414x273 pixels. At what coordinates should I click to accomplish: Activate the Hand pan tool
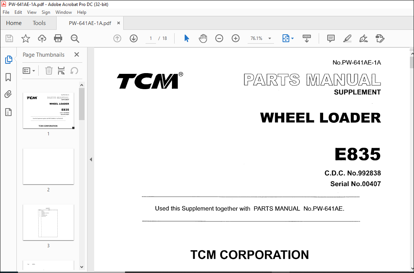203,38
